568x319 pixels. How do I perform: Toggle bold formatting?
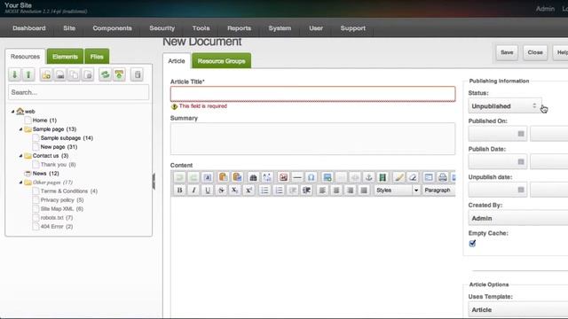coord(179,191)
